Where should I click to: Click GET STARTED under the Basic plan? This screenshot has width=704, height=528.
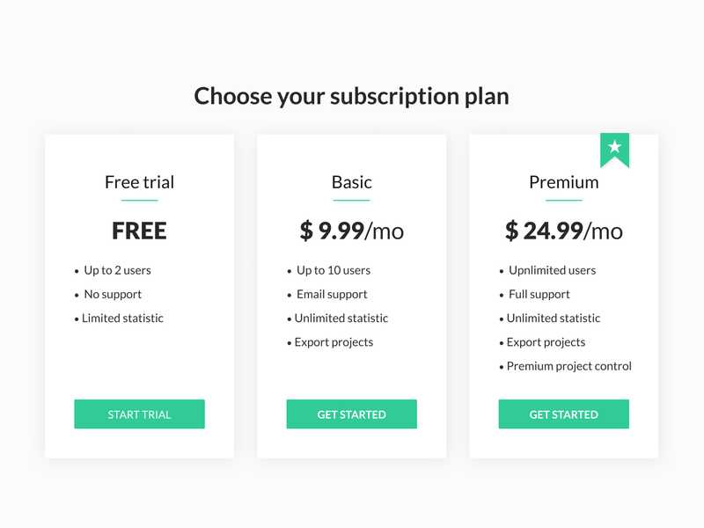(x=351, y=414)
